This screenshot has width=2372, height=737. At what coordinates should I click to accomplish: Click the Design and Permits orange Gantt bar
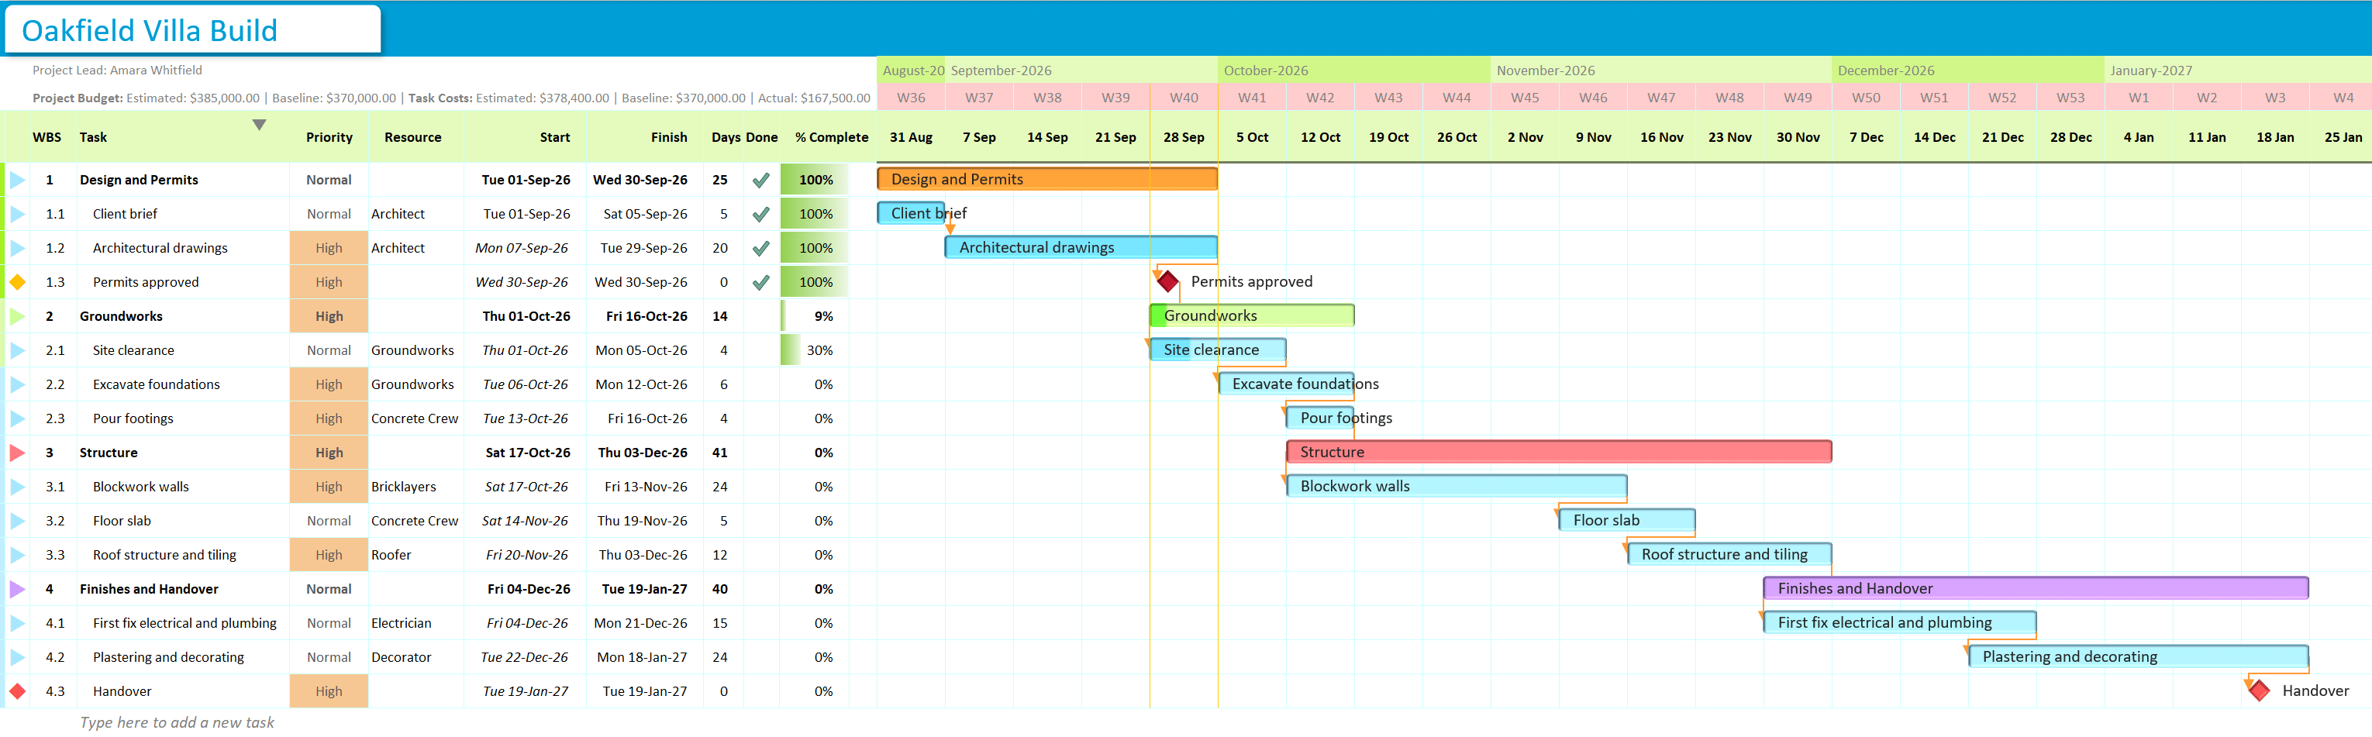(1048, 178)
